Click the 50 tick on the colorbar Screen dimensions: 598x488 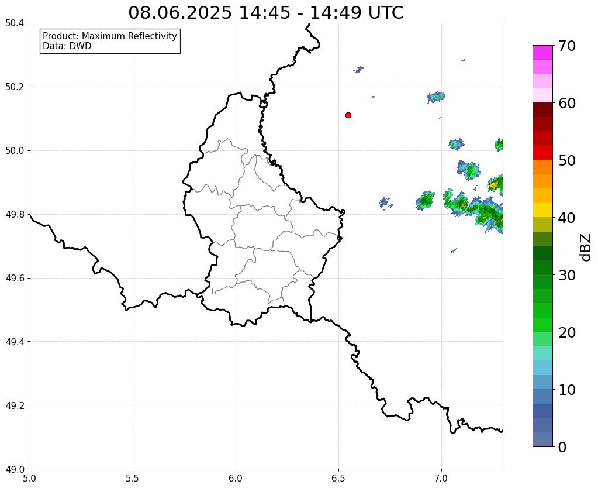pos(567,160)
